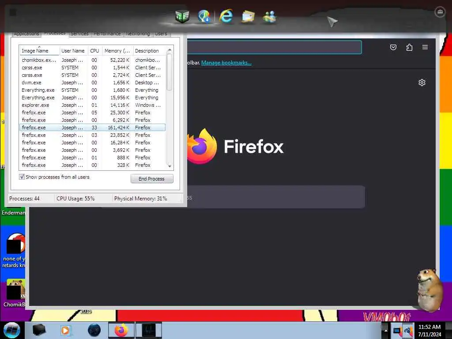Sort processes by Description column header
This screenshot has width=452, height=339.
coord(149,50)
